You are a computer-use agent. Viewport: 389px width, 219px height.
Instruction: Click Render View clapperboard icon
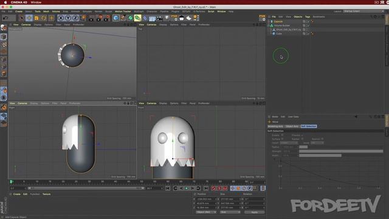coord(92,18)
